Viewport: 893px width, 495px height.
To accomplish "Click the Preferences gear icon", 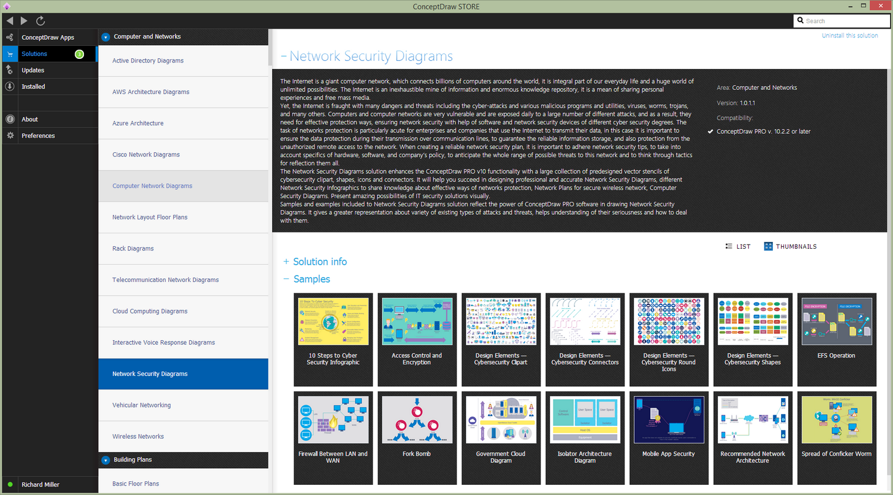I will point(10,136).
